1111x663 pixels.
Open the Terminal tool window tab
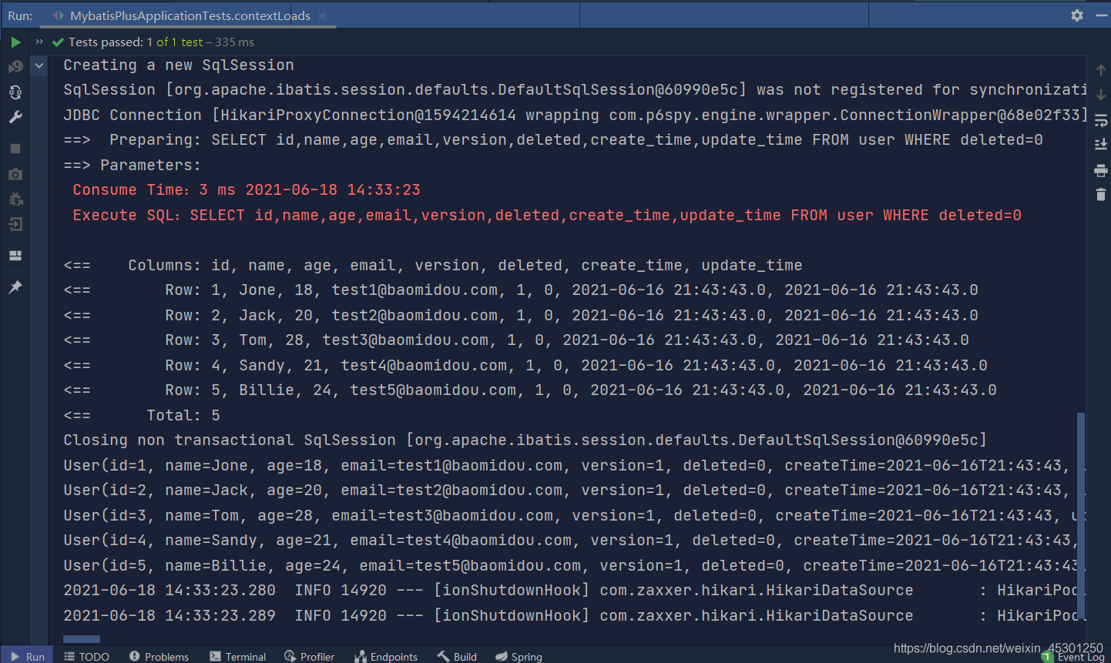(237, 656)
